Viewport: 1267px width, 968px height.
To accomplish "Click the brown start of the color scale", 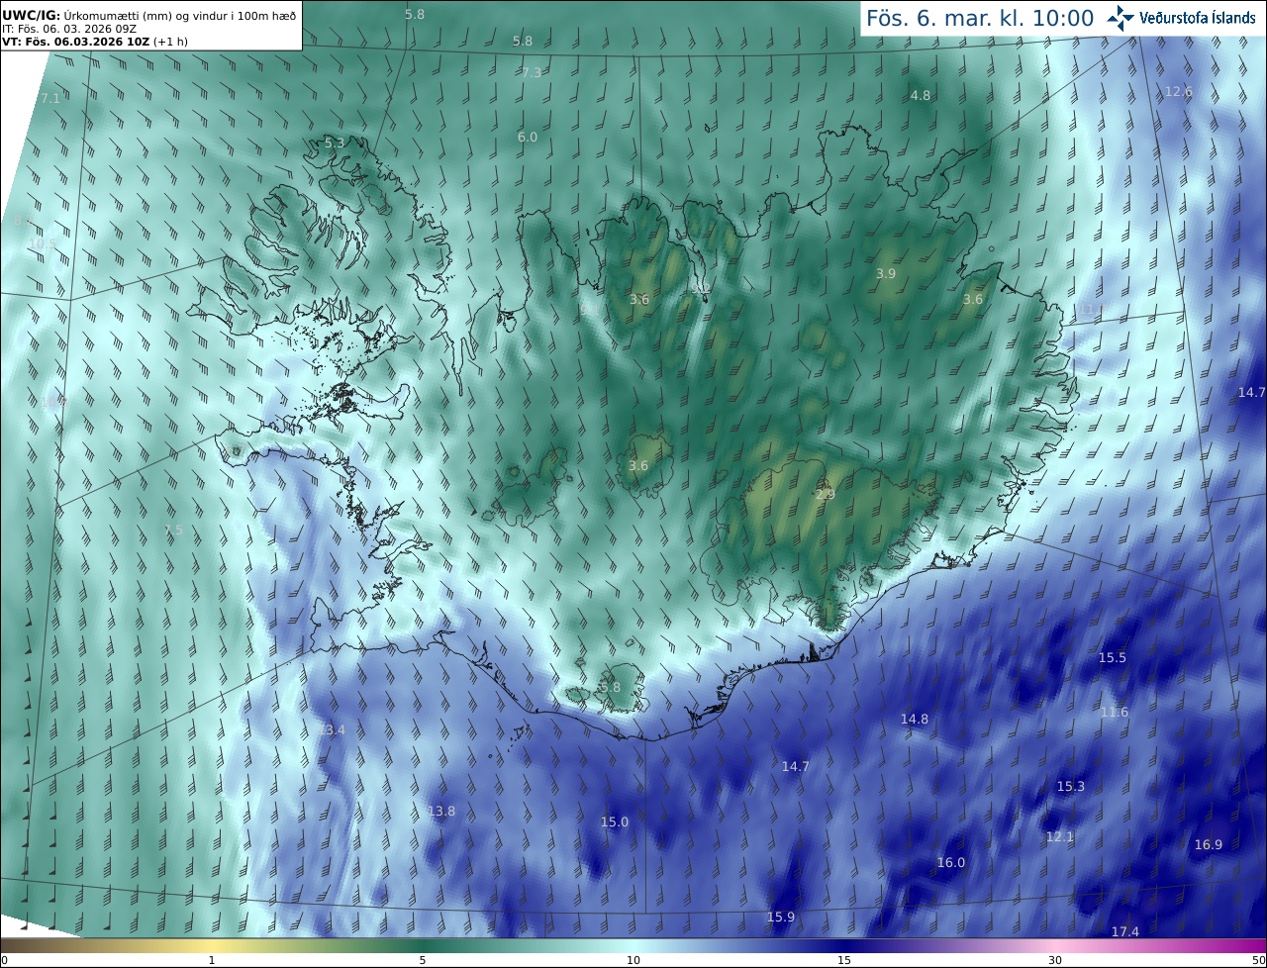I will (20, 945).
